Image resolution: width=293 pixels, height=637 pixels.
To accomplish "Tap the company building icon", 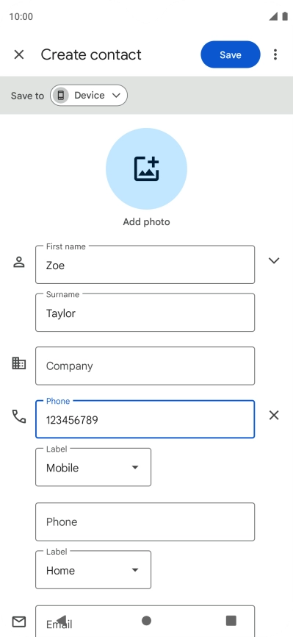I will tap(19, 363).
